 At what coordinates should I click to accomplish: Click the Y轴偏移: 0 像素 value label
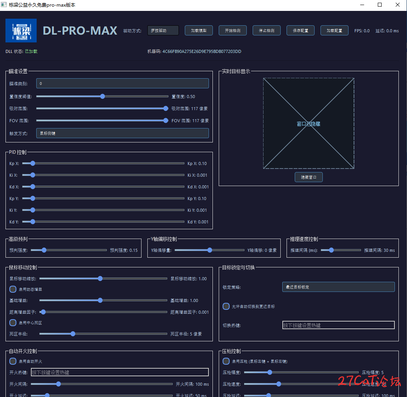click(x=262, y=250)
